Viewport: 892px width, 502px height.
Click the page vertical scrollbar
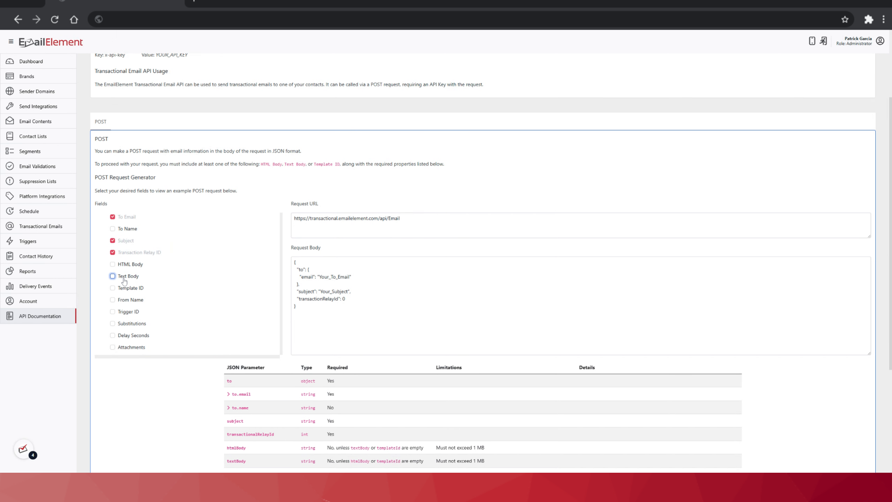click(x=890, y=232)
